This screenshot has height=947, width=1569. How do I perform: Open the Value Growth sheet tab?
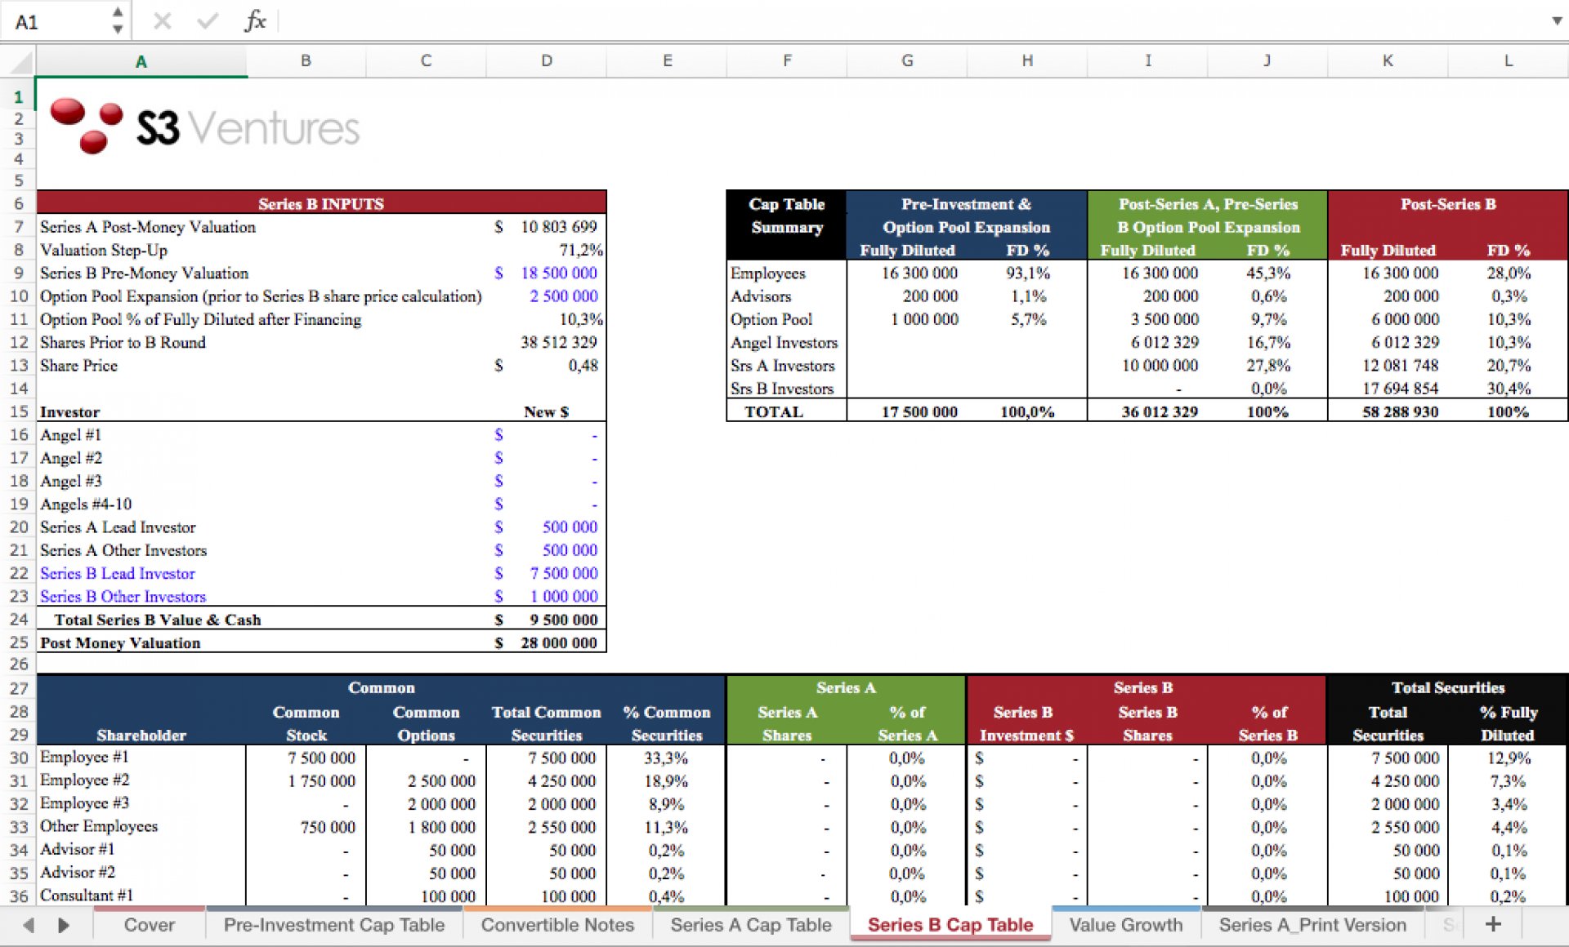click(x=1126, y=925)
